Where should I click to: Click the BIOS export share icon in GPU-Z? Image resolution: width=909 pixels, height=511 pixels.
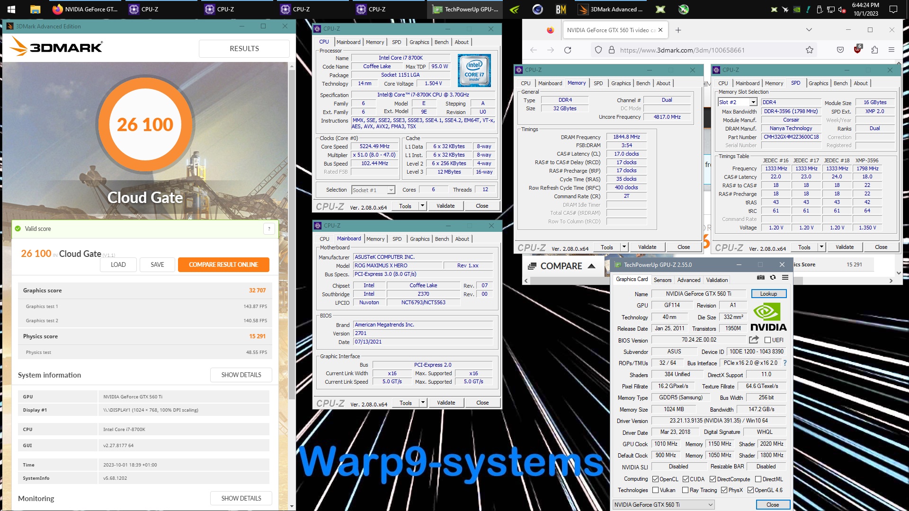pos(754,340)
